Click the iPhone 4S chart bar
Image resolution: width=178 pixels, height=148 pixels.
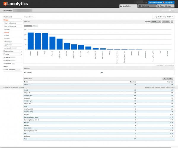[x=52, y=43]
